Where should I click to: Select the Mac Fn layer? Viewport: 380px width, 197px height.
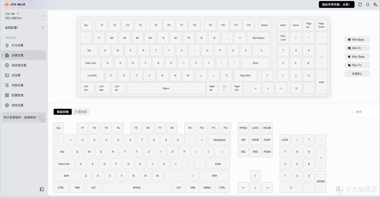[x=357, y=65]
